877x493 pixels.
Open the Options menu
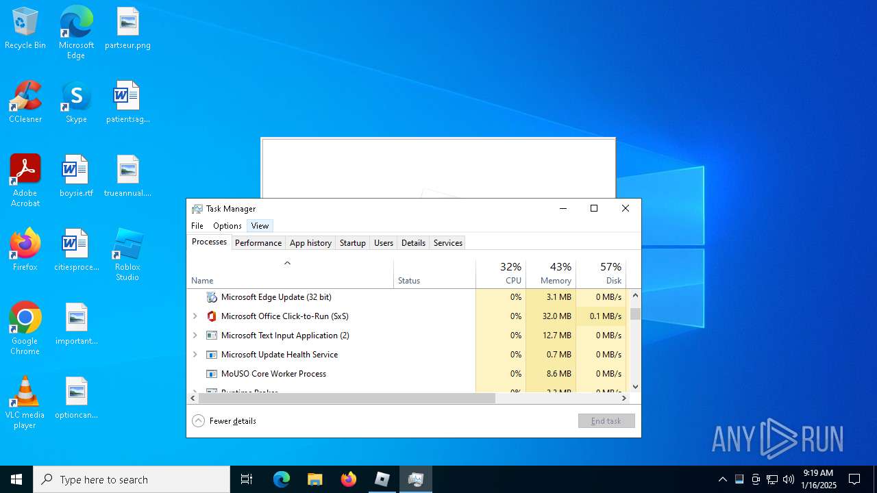tap(227, 226)
